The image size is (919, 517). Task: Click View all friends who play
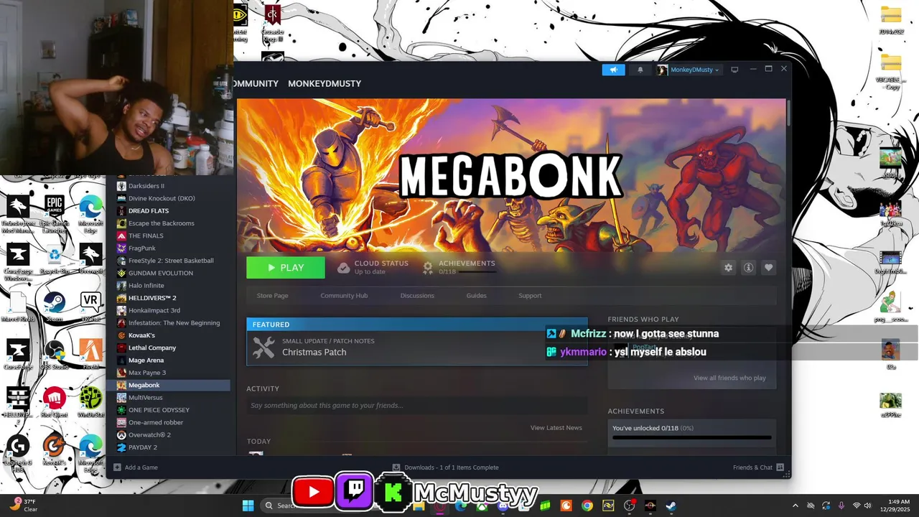(x=729, y=378)
